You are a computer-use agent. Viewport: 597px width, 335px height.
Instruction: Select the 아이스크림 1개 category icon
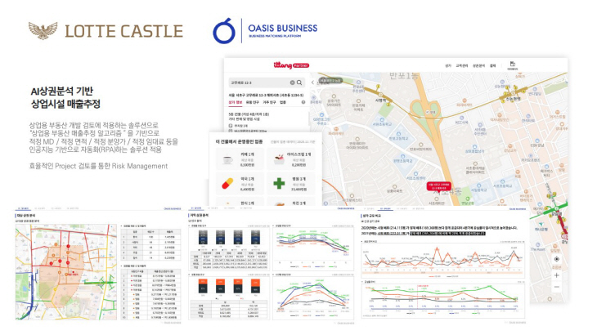(277, 159)
